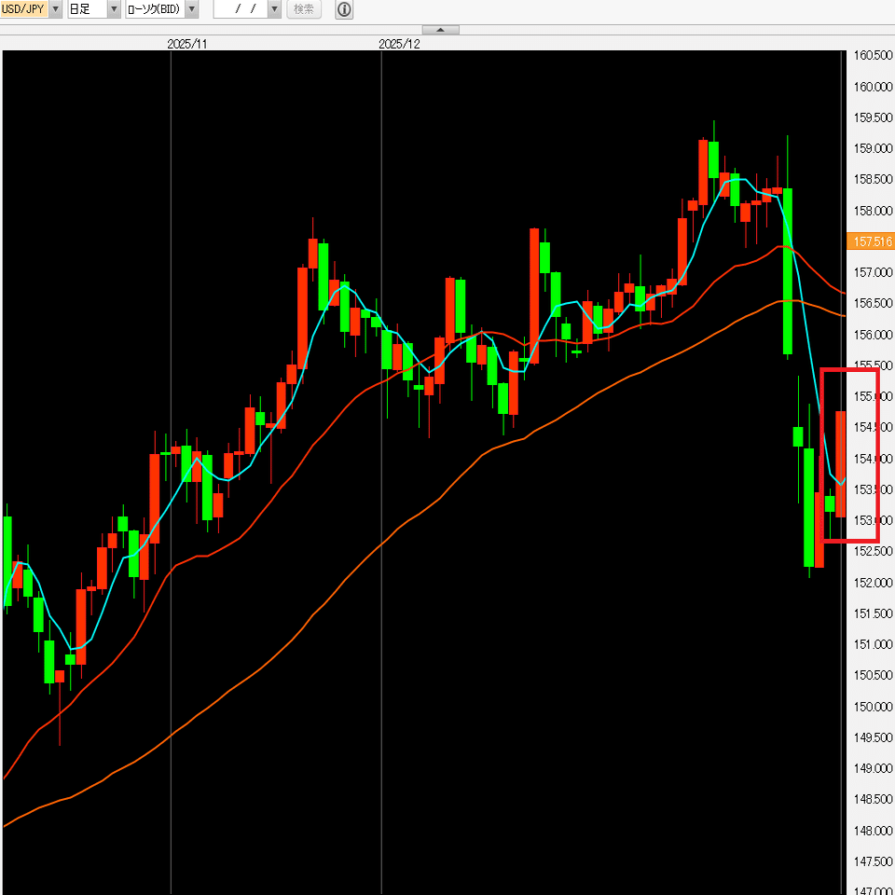
Task: Click the 2025/11 date label
Action: [187, 44]
